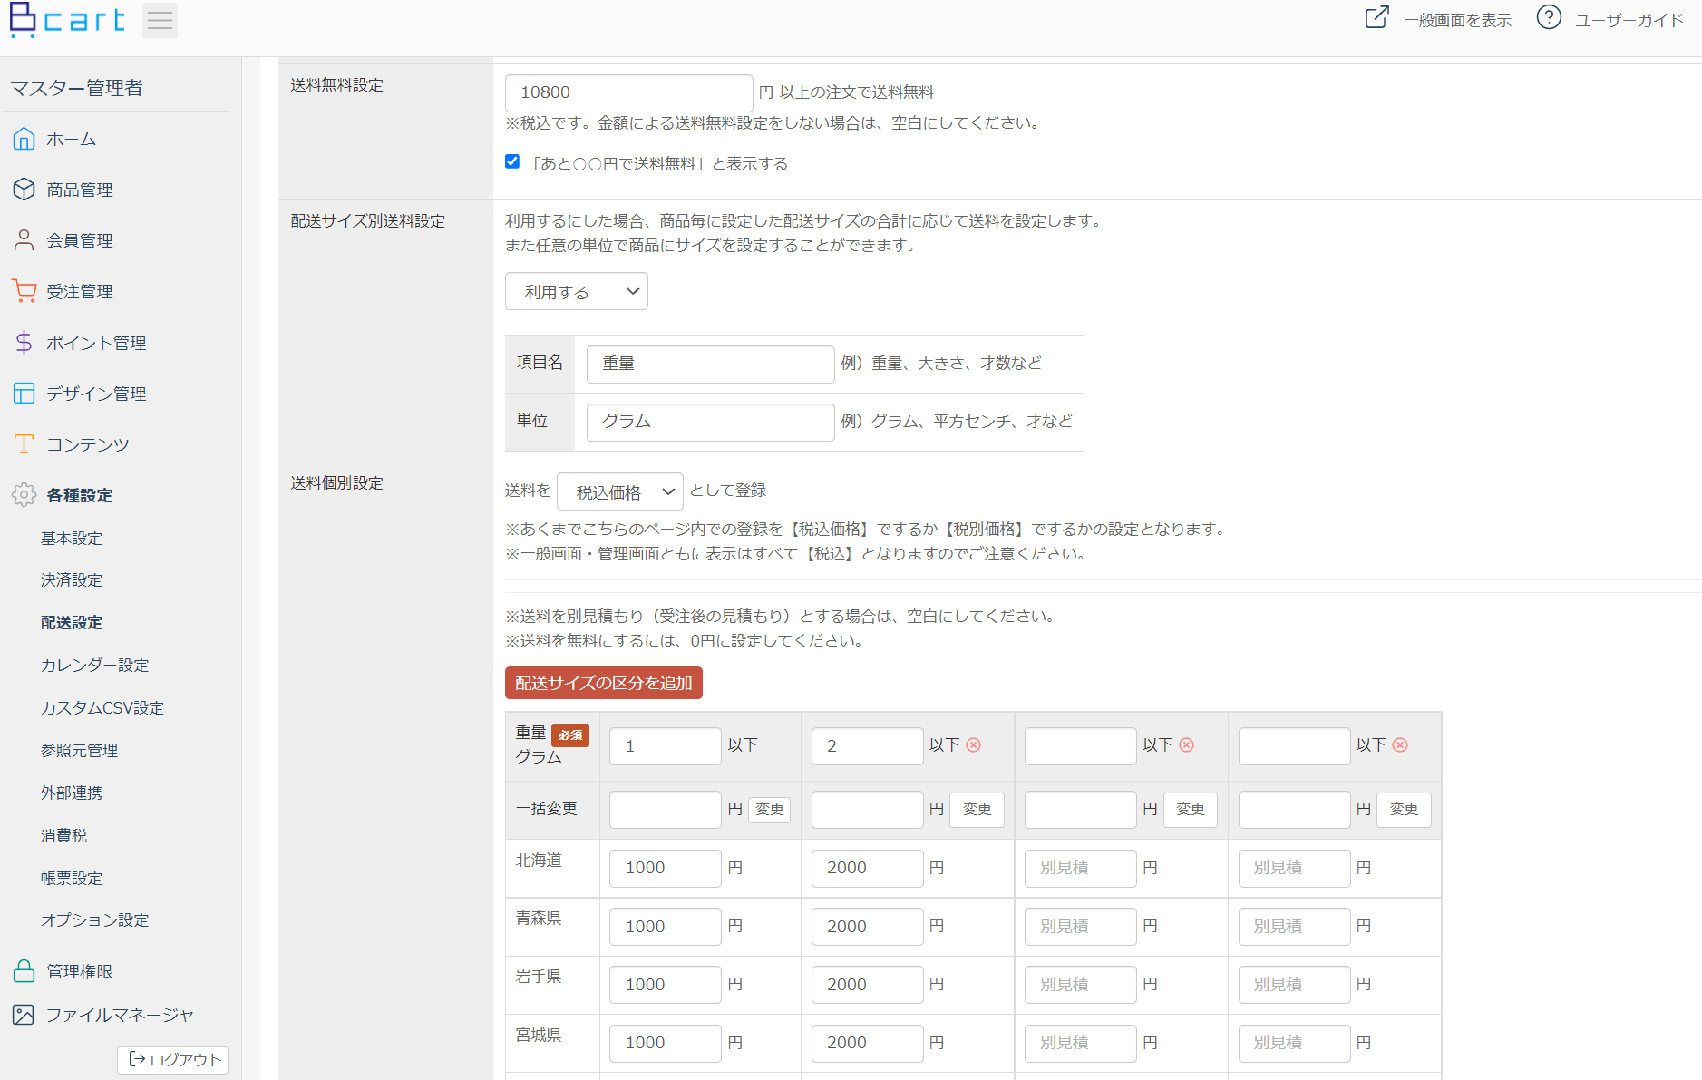Open カスタムCSV設定 menu item
The image size is (1702, 1080).
click(x=102, y=708)
